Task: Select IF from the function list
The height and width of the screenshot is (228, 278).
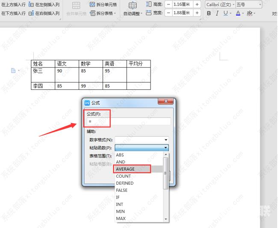Action: point(139,197)
